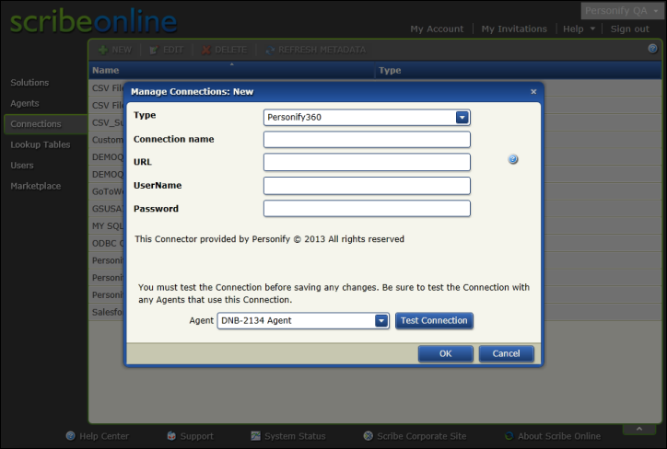Select the ODBC row in list
The width and height of the screenshot is (667, 449).
point(375,244)
